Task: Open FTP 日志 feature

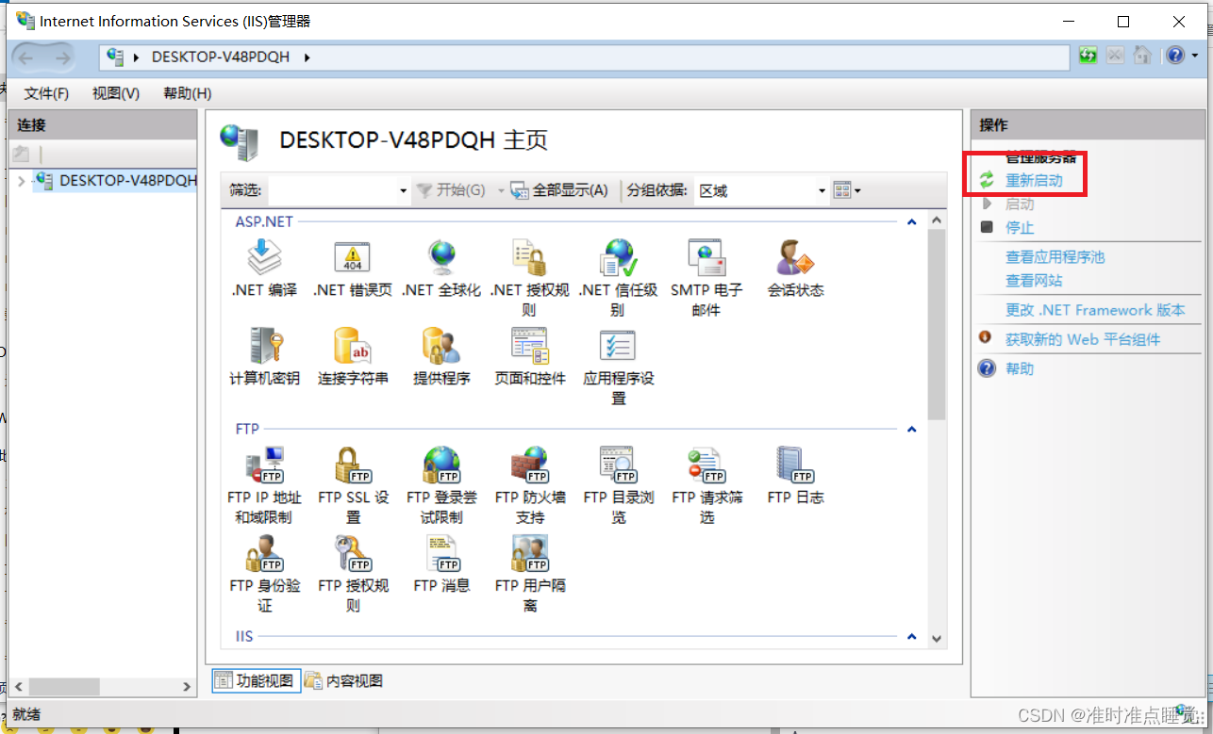Action: coord(795,475)
